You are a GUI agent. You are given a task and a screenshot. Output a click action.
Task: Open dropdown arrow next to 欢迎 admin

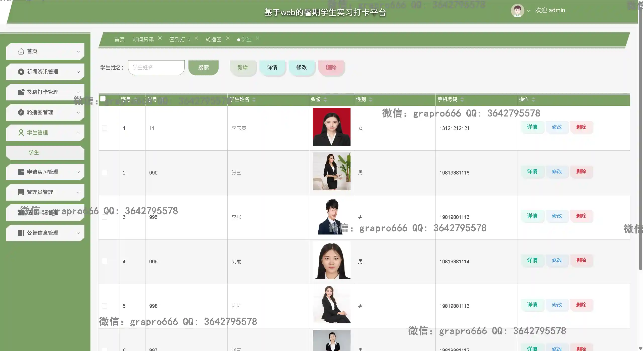[x=528, y=11]
